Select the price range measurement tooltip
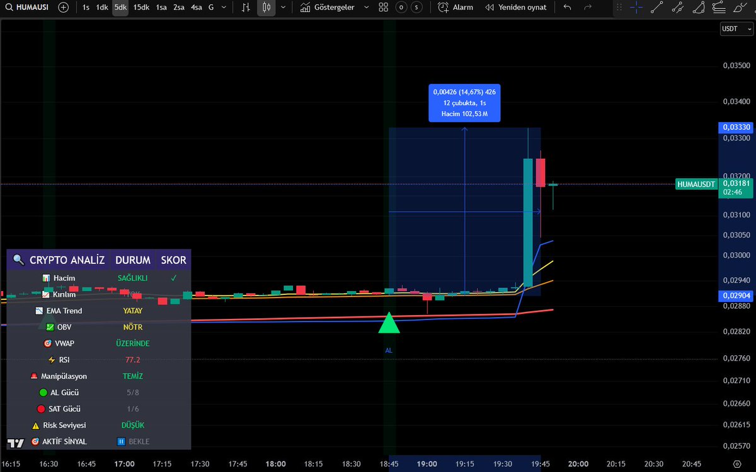 [x=464, y=103]
